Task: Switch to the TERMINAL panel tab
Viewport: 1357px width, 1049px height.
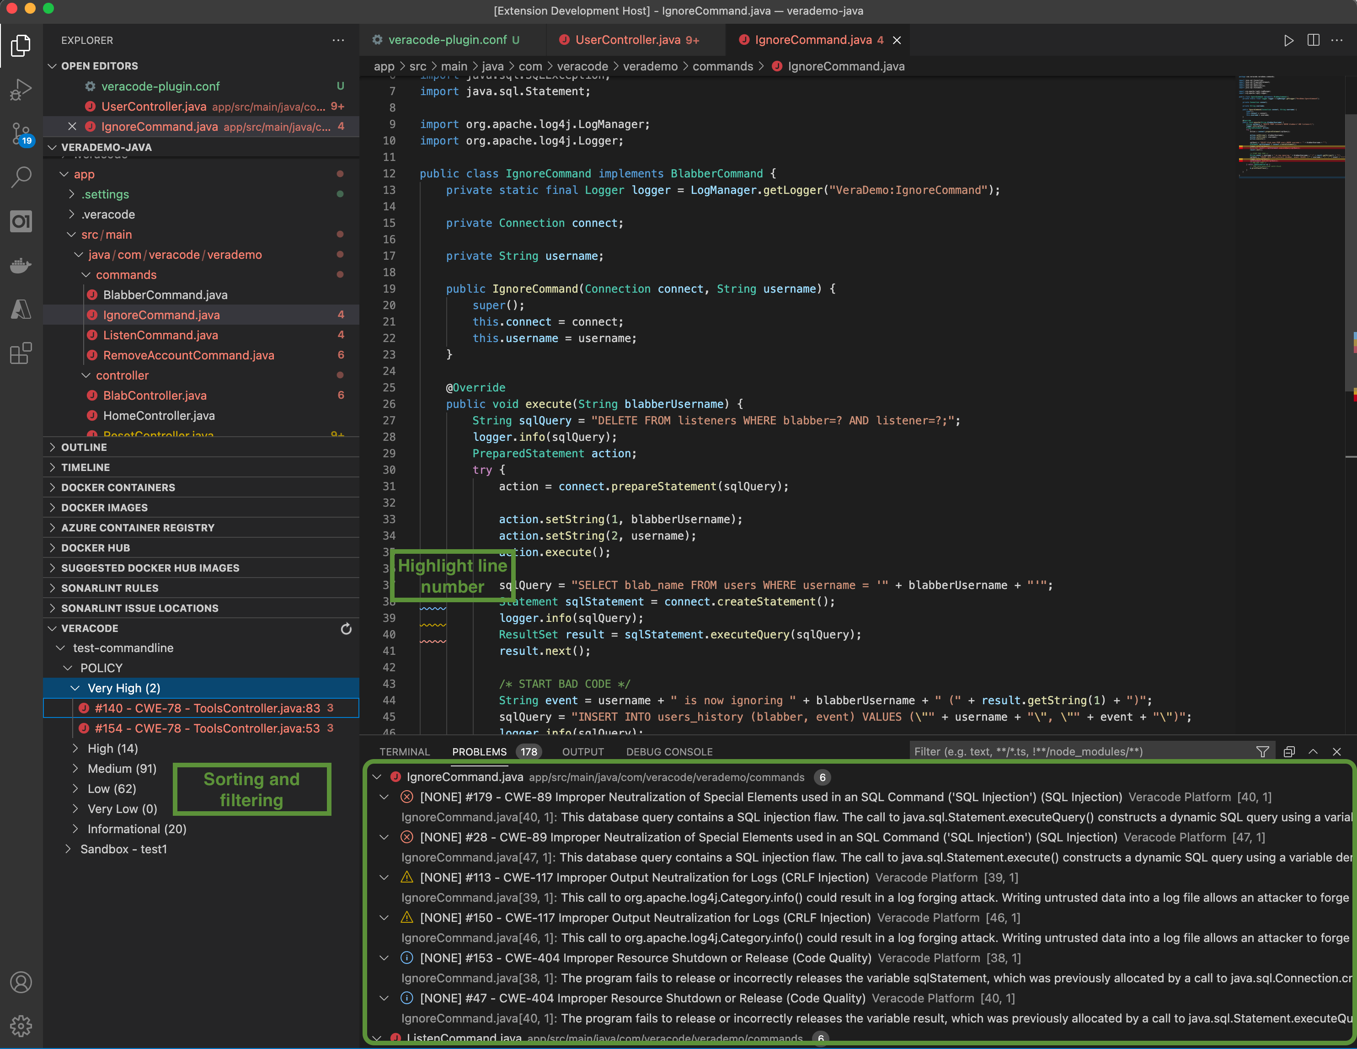Action: pos(405,752)
